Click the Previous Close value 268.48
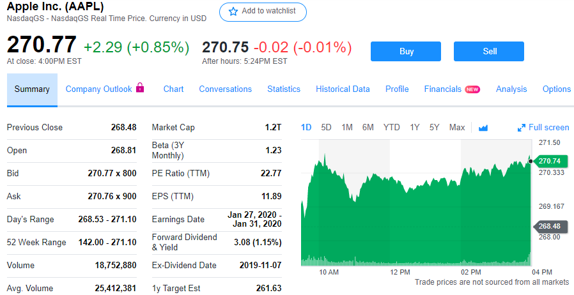This screenshot has height=295, width=574. pos(124,128)
